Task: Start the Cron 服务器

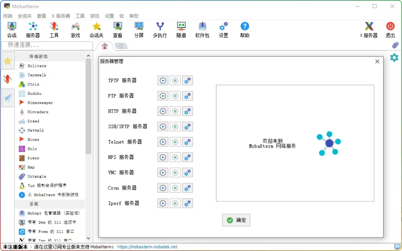Action: pyautogui.click(x=163, y=188)
